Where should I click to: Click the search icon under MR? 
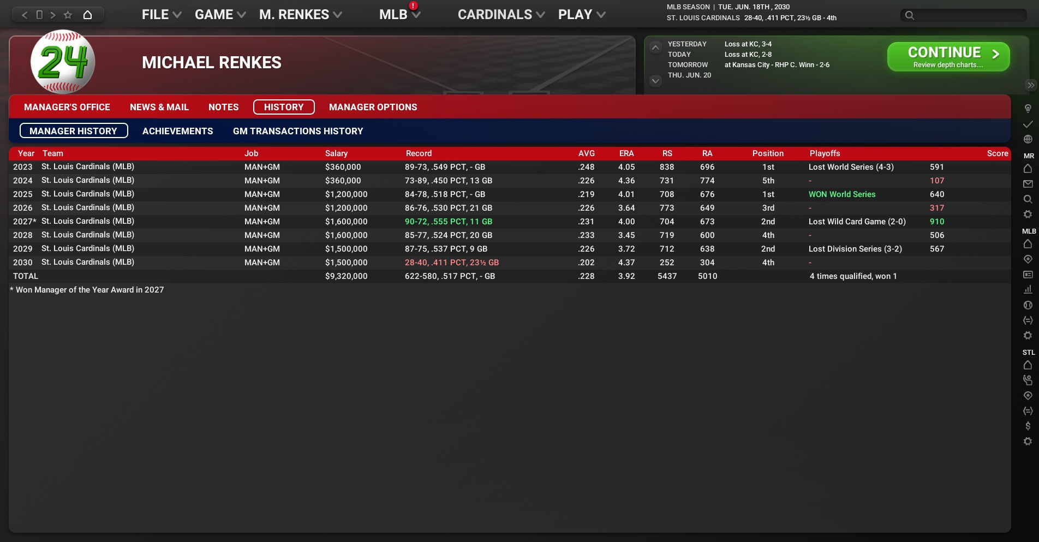1028,199
